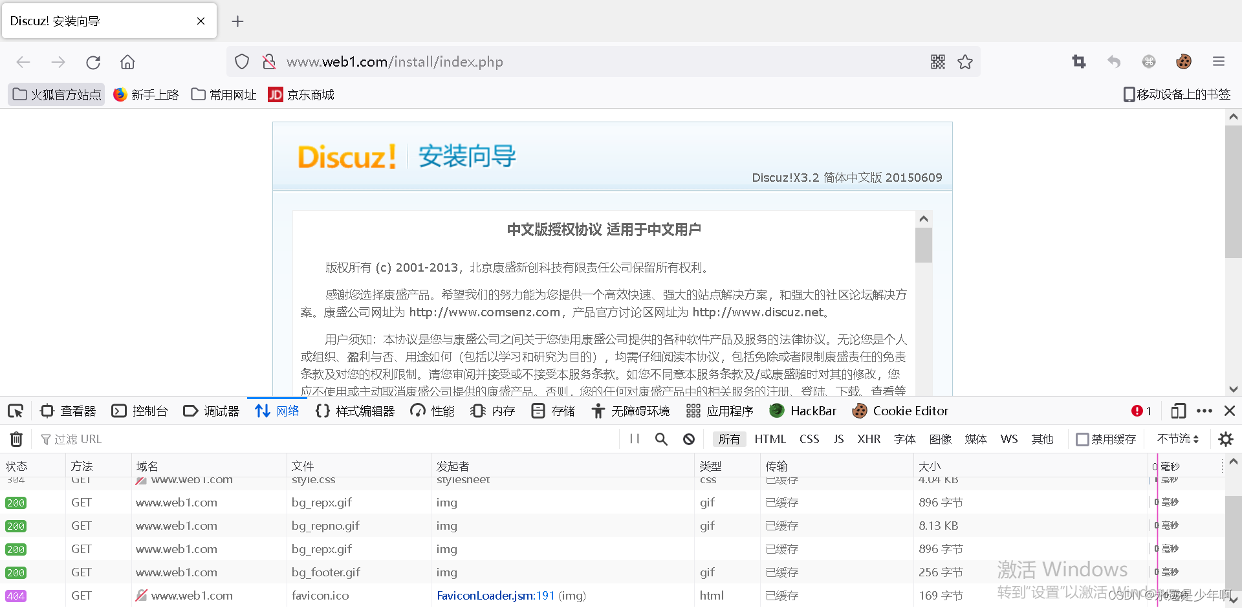Open the 样式编辑器 tab
This screenshot has height=608, width=1242.
[x=355, y=411]
